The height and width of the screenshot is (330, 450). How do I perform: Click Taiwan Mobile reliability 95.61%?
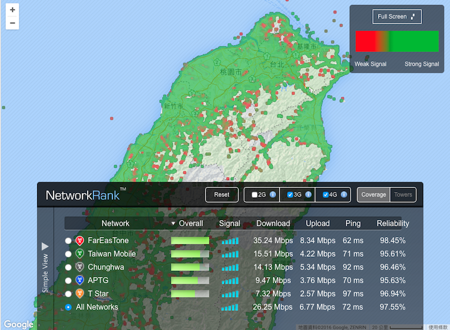[393, 253]
